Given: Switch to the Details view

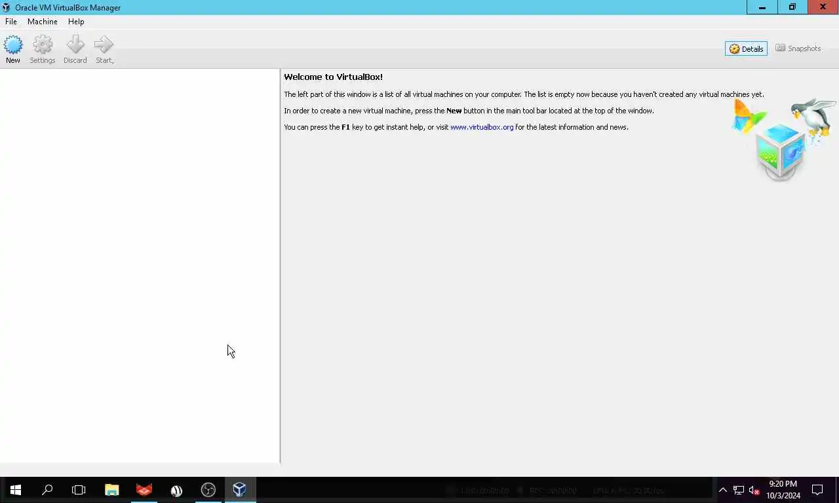Looking at the screenshot, I should [x=746, y=48].
